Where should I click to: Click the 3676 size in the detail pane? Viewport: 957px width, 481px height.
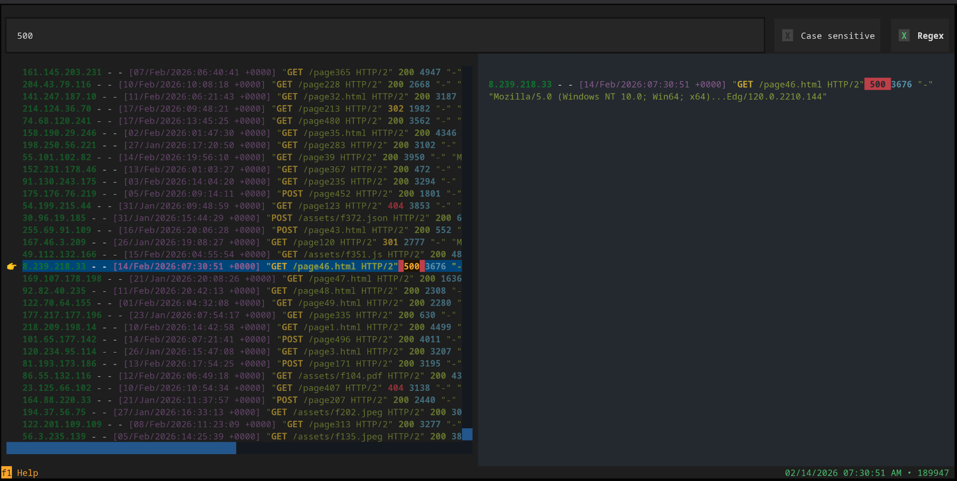[901, 85]
